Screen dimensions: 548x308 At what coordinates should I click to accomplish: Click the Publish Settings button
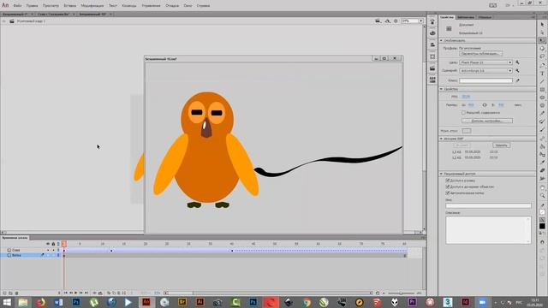click(x=481, y=54)
